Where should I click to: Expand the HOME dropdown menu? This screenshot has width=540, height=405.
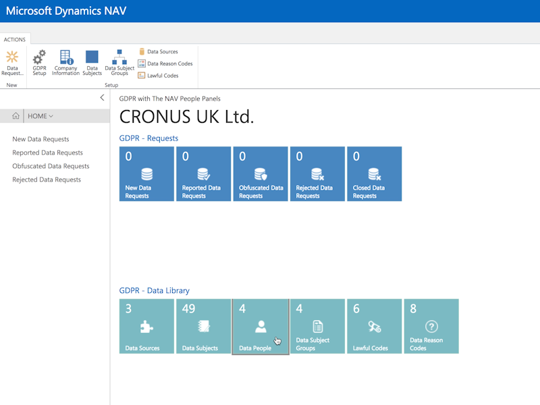click(x=40, y=116)
